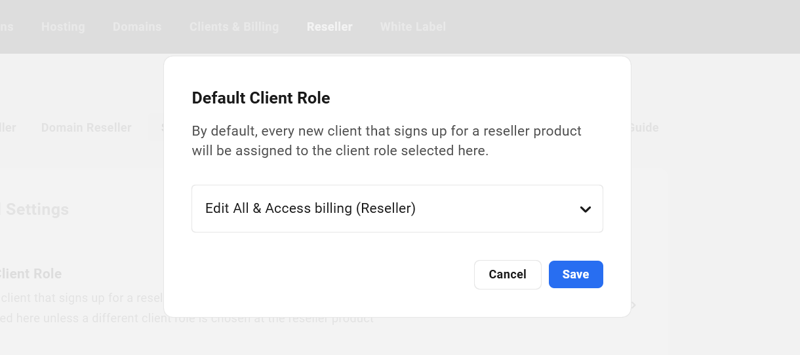Click the cut-off tab left of Domain Reseller
800x355 pixels.
point(7,128)
